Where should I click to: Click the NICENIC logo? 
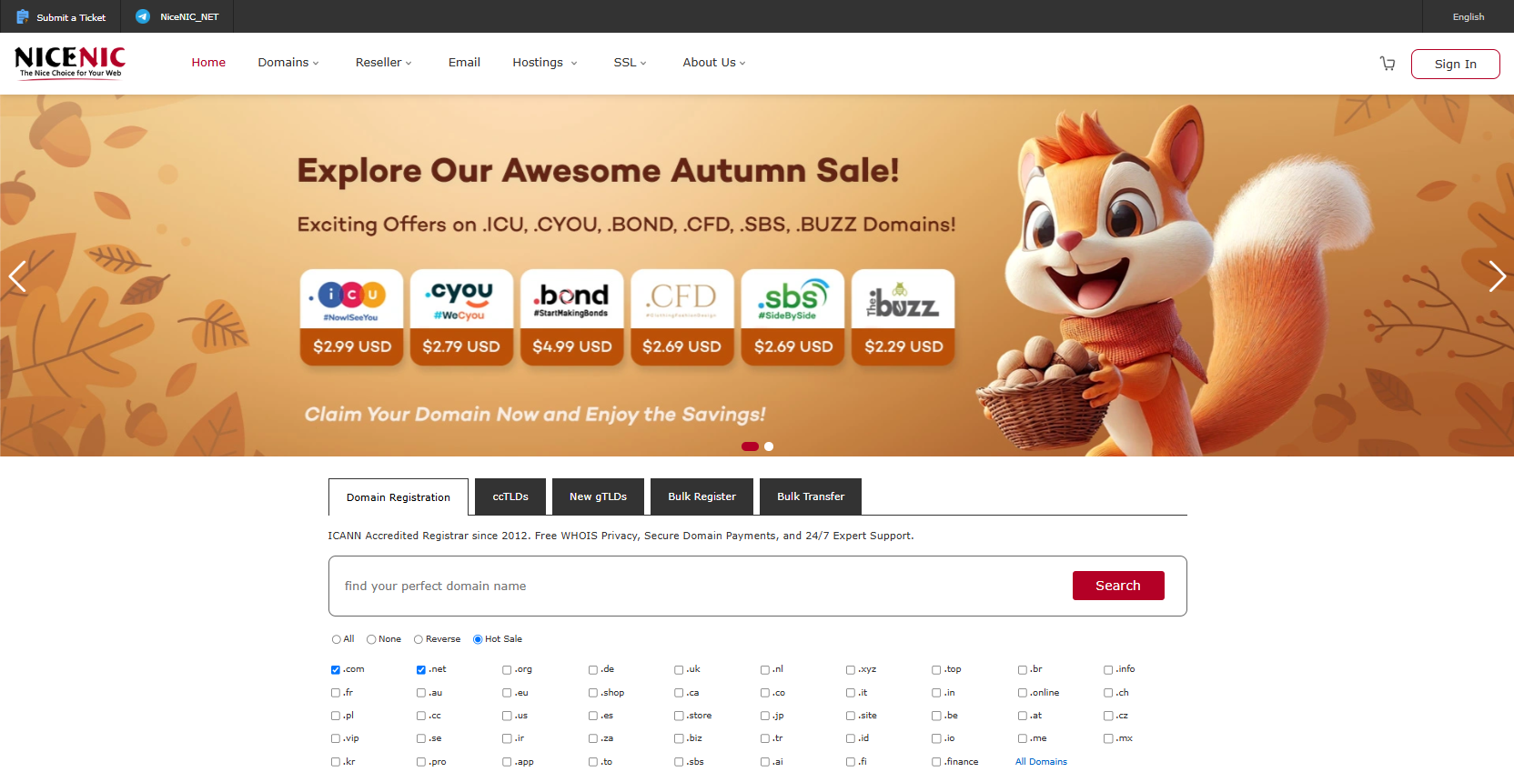[70, 63]
